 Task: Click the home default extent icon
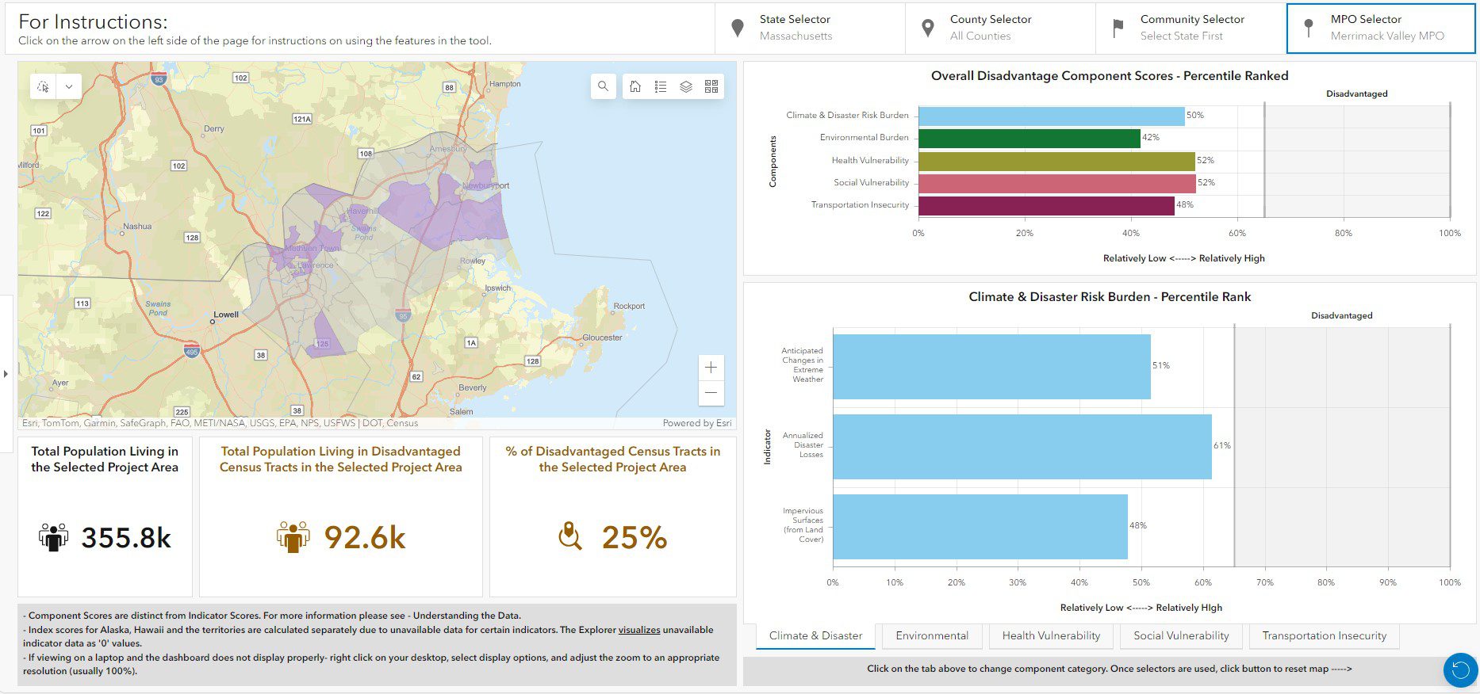tap(635, 86)
